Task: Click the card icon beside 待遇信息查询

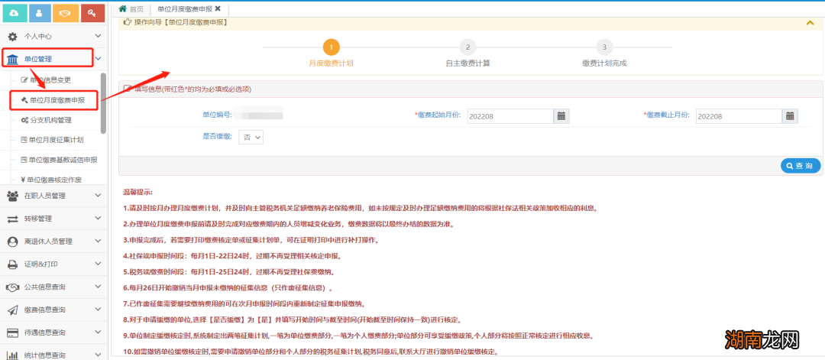Action: click(x=13, y=332)
